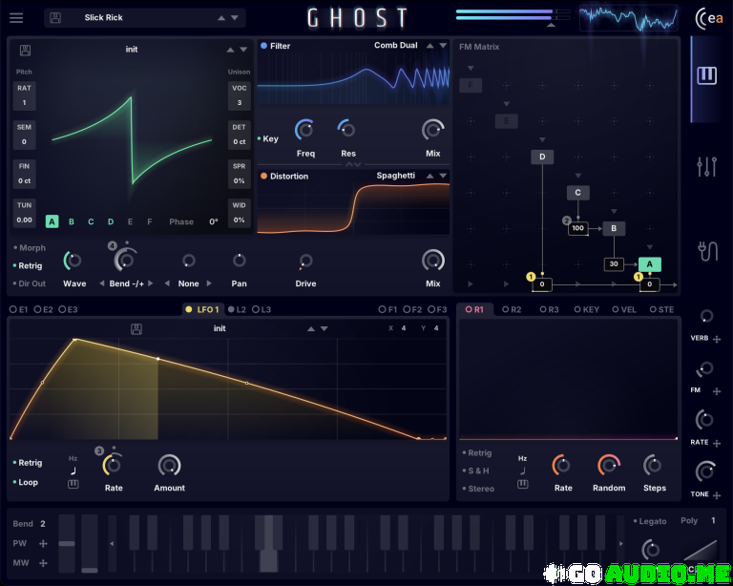Viewport: 733px width, 586px height.
Task: Set R1 rate to keytrack mode
Action: click(523, 484)
